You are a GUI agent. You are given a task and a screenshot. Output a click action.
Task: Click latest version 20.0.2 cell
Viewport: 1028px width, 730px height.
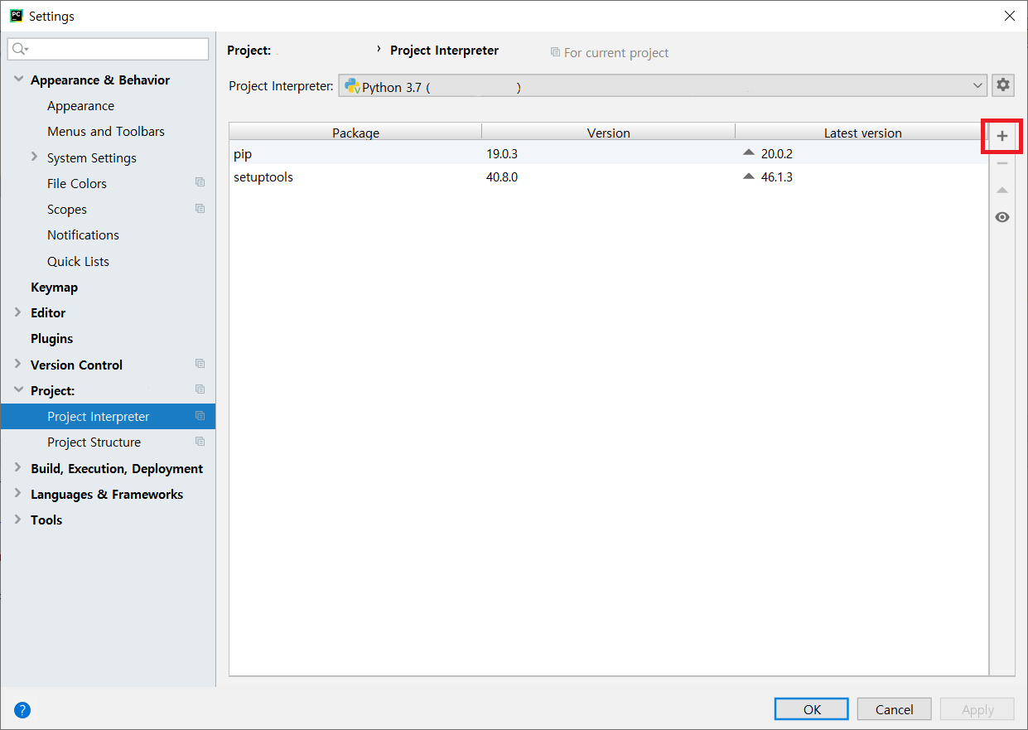pos(776,154)
